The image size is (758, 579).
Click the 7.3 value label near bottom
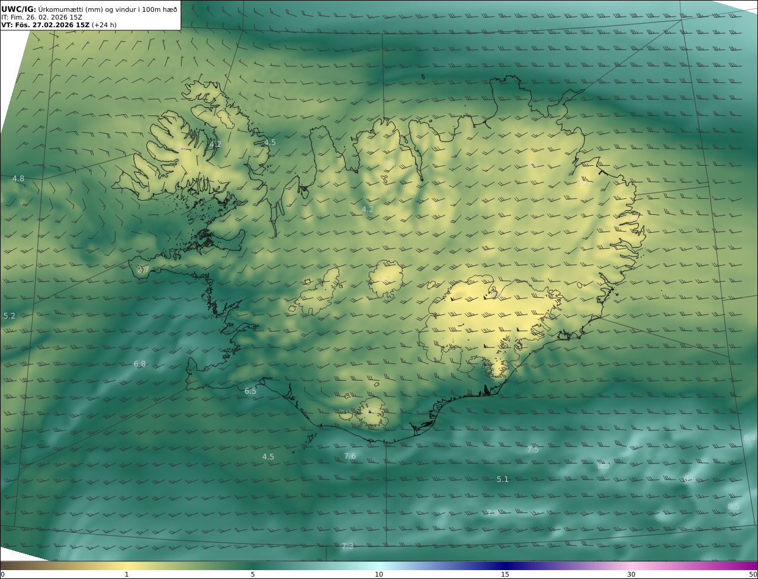348,546
